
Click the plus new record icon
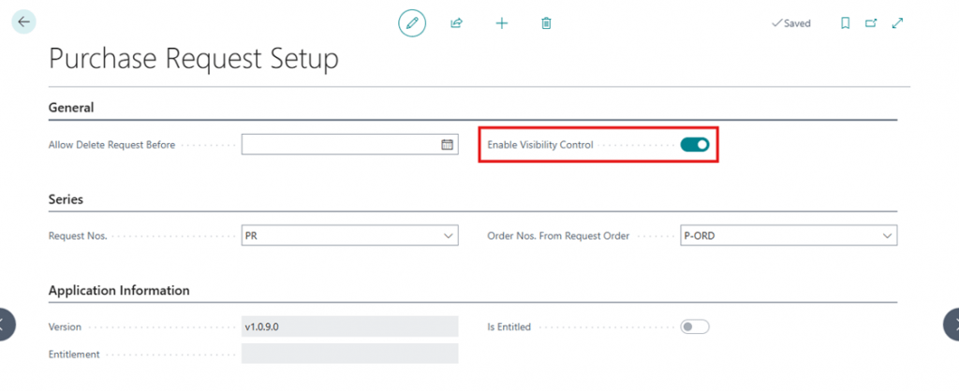click(501, 22)
